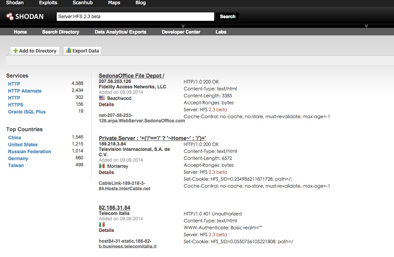Viewport: 394px width, 257px height.
Task: Open Details for 189.218.3.84 result
Action: point(106,172)
